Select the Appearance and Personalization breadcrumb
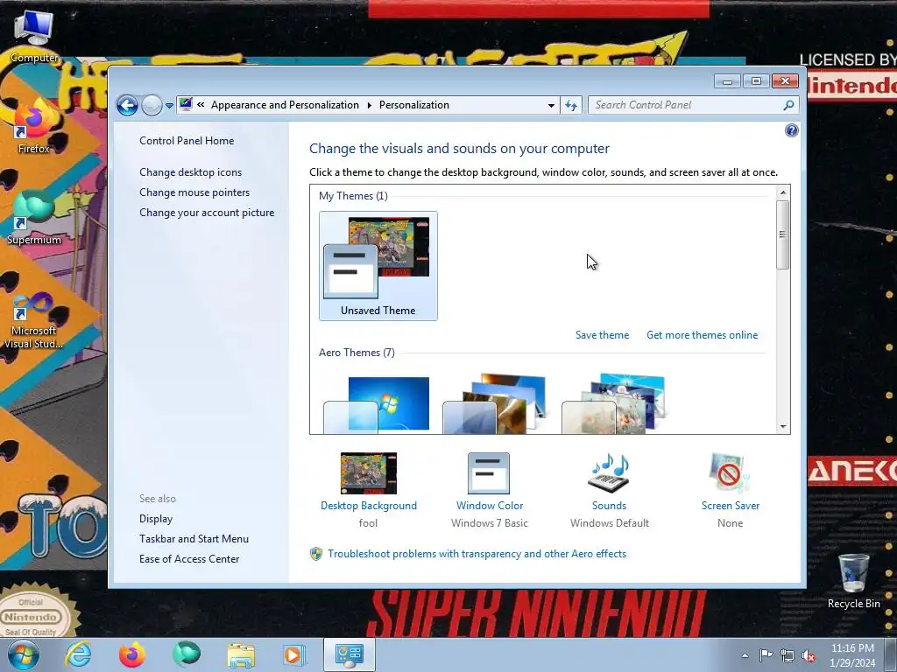This screenshot has width=897, height=672. (x=285, y=105)
